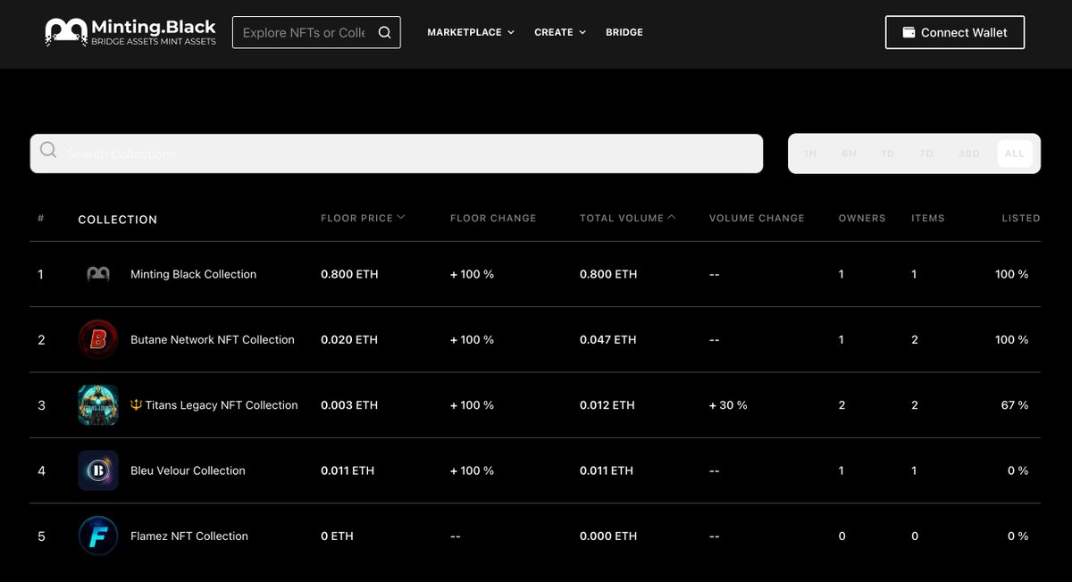This screenshot has width=1072, height=582.
Task: Click the Items column header
Action: coord(928,218)
